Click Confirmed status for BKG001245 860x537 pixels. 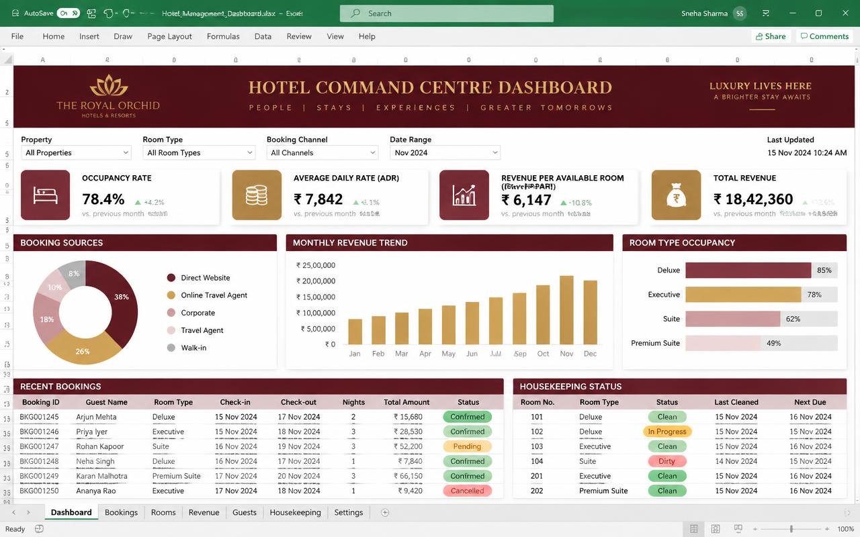point(468,417)
